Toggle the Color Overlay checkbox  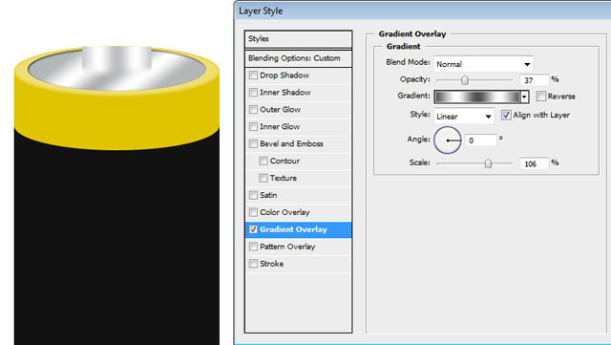(253, 212)
